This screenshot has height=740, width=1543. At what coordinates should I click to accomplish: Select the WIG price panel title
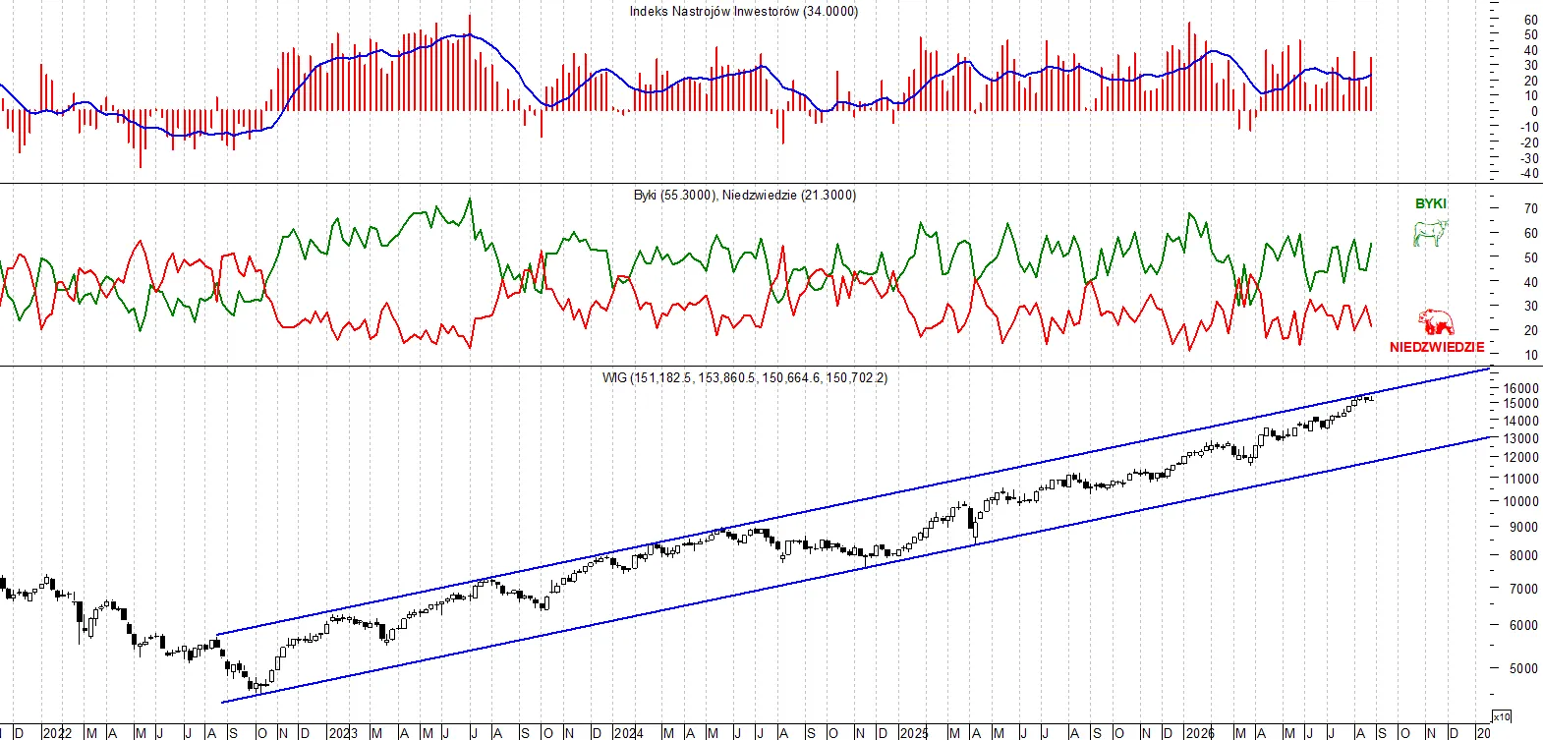tap(745, 378)
